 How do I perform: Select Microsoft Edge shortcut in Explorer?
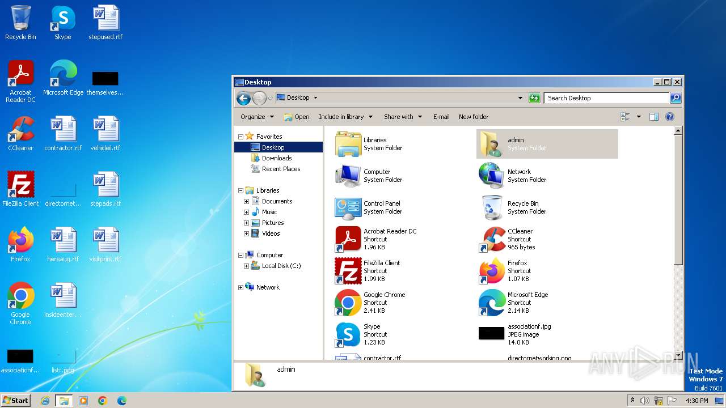coord(547,303)
